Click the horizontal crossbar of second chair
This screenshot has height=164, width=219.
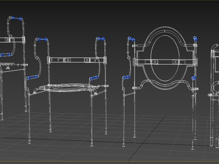[x=77, y=60]
